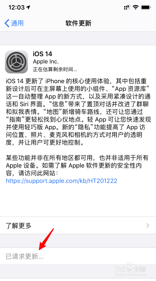Tap the Wi-Fi status icon
The width and height of the screenshot is (156, 281).
(x=136, y=7)
